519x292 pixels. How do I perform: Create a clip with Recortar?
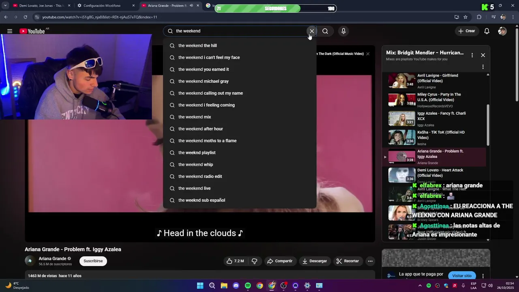[x=348, y=261]
